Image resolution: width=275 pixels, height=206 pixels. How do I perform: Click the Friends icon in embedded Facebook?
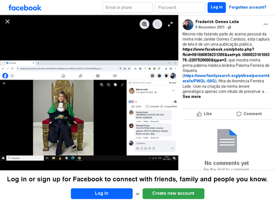pyautogui.click(x=80, y=76)
